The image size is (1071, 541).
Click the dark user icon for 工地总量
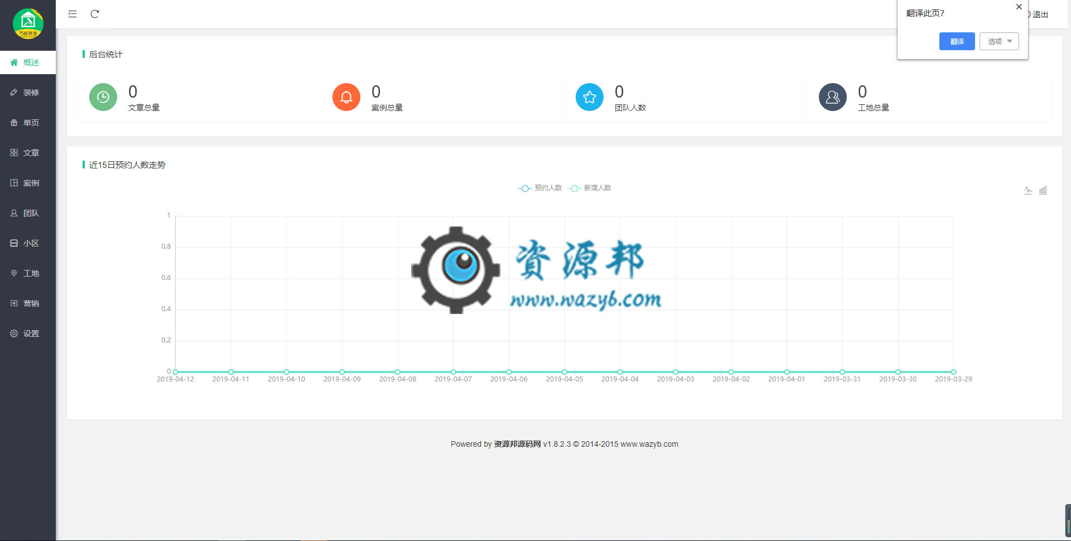coord(833,97)
